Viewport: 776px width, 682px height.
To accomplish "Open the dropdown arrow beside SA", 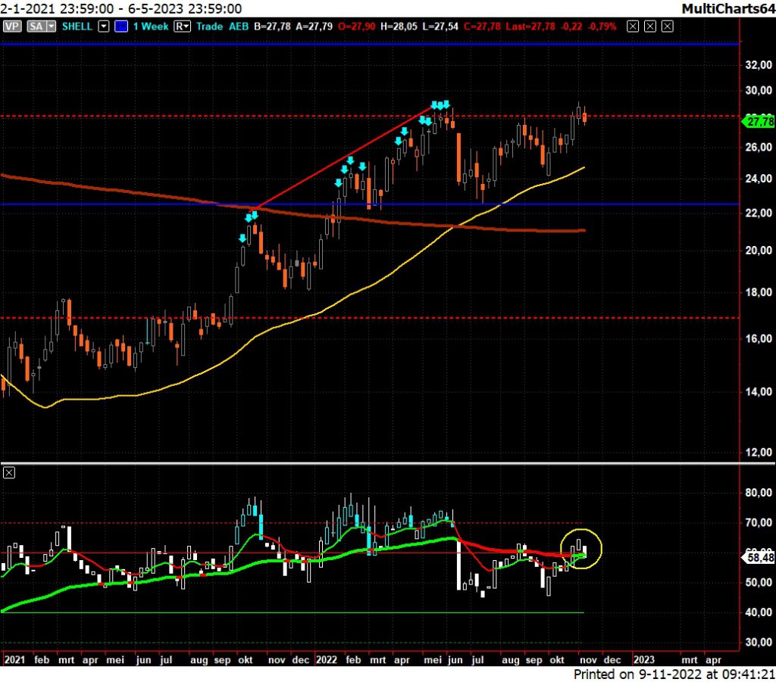I will (52, 26).
